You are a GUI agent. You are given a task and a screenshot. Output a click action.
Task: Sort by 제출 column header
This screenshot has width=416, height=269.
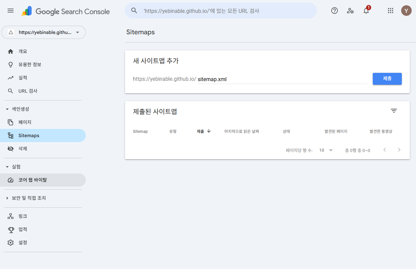tap(204, 131)
